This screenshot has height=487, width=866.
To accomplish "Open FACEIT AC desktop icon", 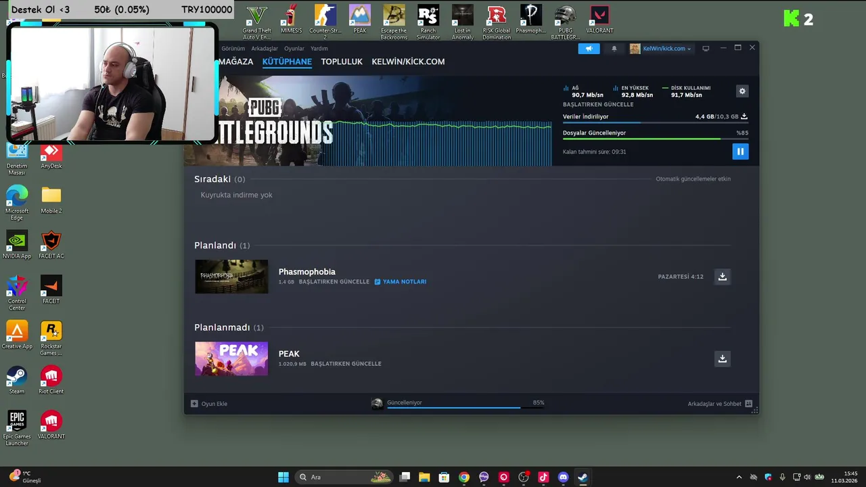I will [x=51, y=245].
